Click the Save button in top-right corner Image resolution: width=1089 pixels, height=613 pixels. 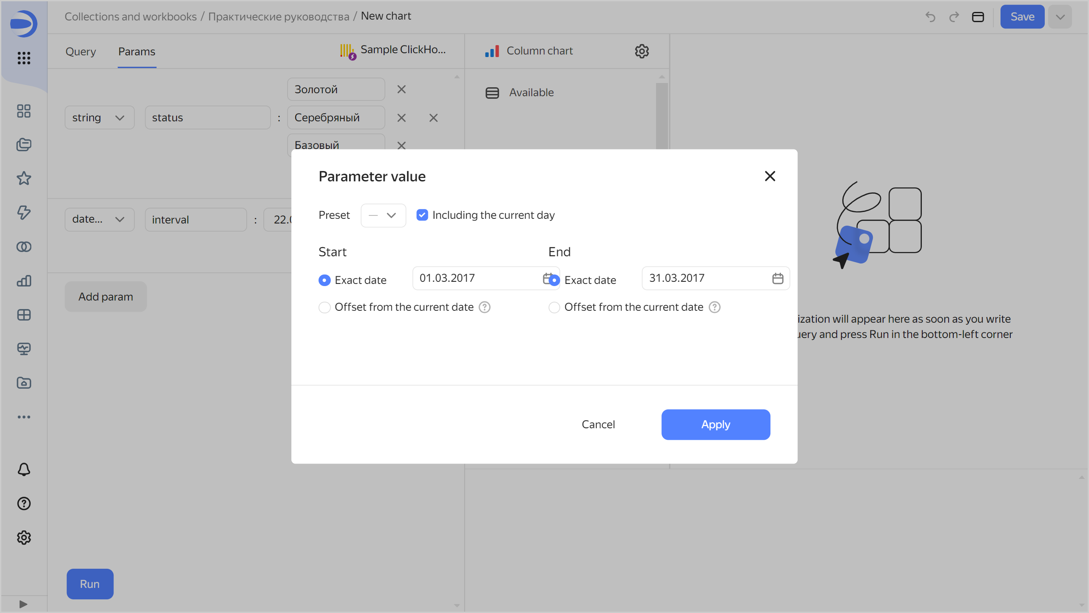[1023, 16]
